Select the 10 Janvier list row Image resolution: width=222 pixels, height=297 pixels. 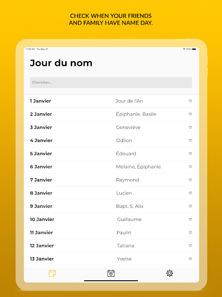(x=111, y=220)
